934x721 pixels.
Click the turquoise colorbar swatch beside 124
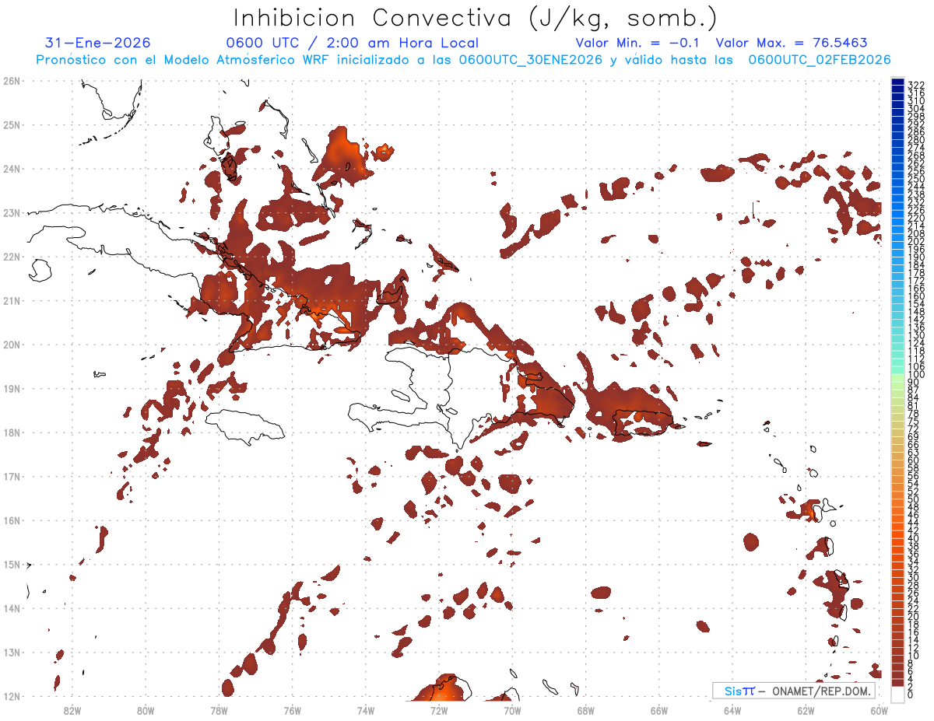coord(897,339)
